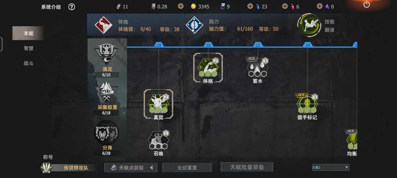
Task: Select the 猎手标记 target talent icon
Action: click(x=307, y=104)
